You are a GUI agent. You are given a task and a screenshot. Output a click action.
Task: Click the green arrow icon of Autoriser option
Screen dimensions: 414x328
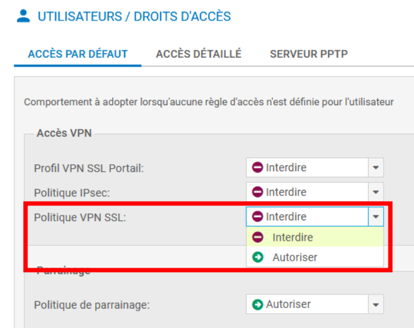click(258, 257)
